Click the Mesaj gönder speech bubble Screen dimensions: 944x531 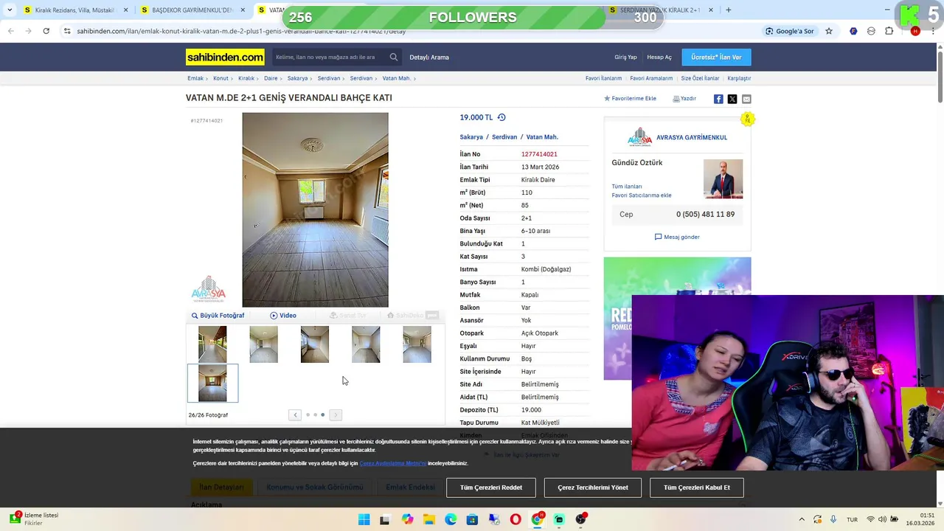point(677,237)
